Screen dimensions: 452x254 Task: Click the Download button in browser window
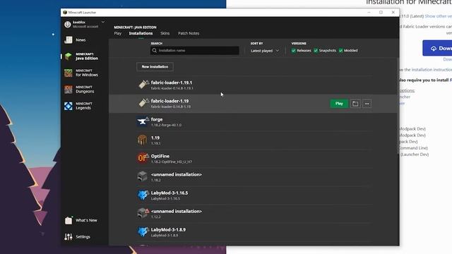pyautogui.click(x=437, y=48)
